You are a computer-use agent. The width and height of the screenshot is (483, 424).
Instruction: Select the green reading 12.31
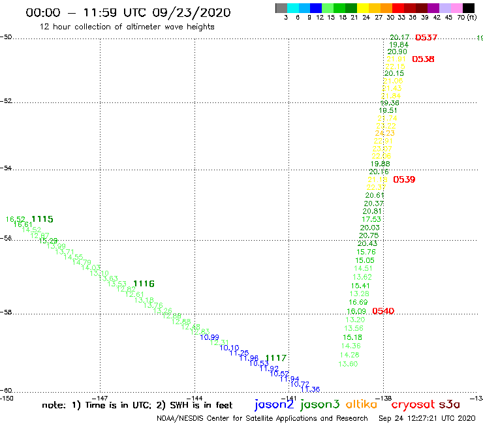[219, 342]
